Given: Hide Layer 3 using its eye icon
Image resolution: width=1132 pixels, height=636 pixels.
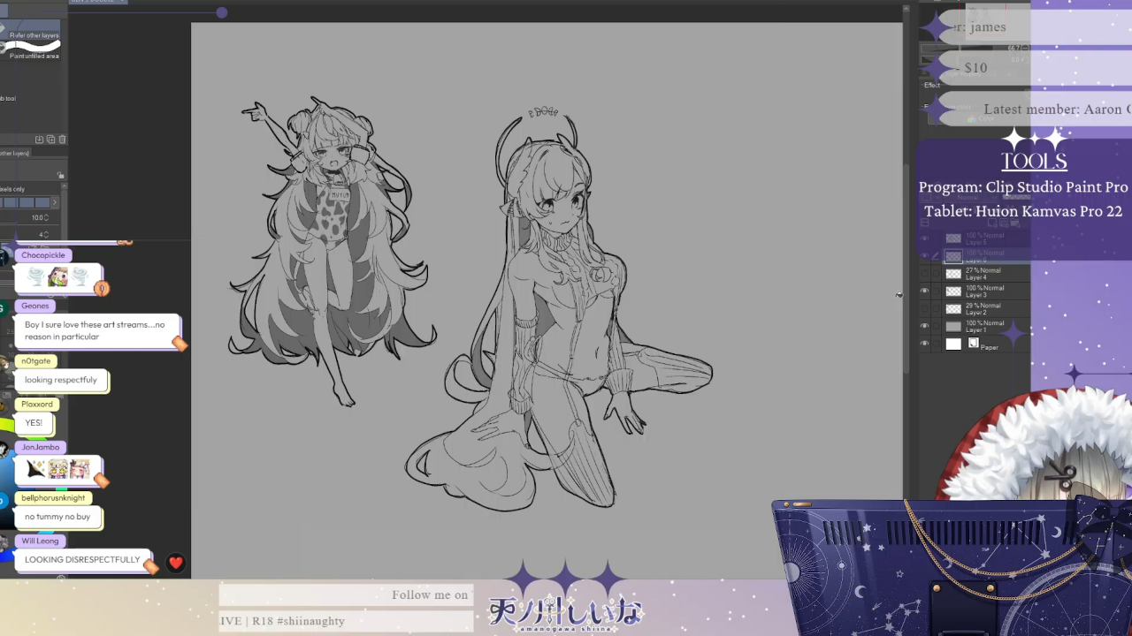Looking at the screenshot, I should pos(925,291).
